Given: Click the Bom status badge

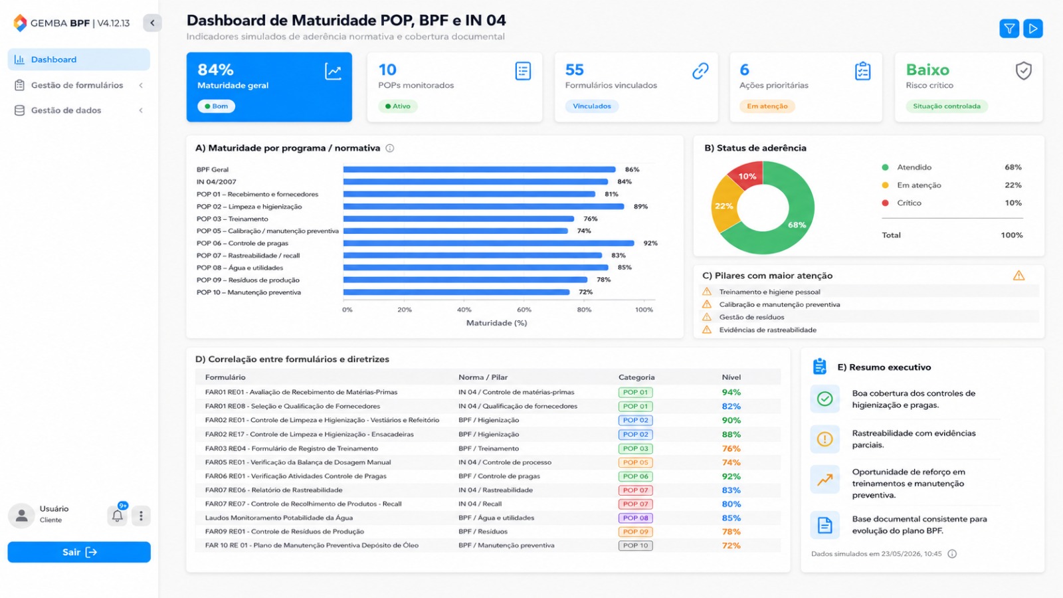Looking at the screenshot, I should [x=216, y=106].
